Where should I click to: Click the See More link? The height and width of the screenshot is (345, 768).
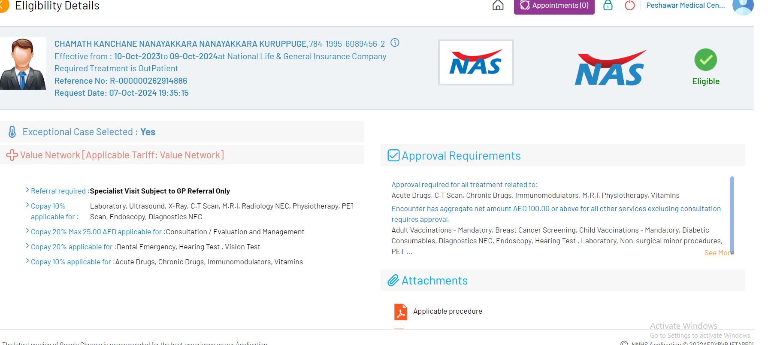(x=719, y=253)
